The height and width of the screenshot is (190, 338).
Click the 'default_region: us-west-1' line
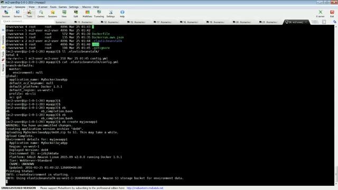coord(31,90)
